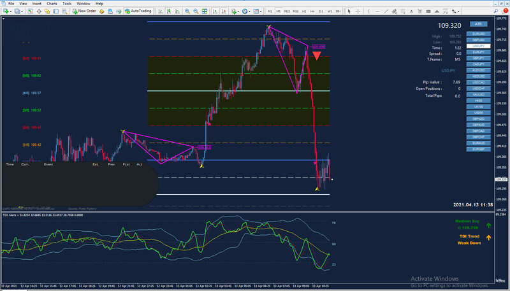Viewport: 510px width, 291px height.
Task: Open the MetaEditor yellow book icon
Action: pos(101,11)
